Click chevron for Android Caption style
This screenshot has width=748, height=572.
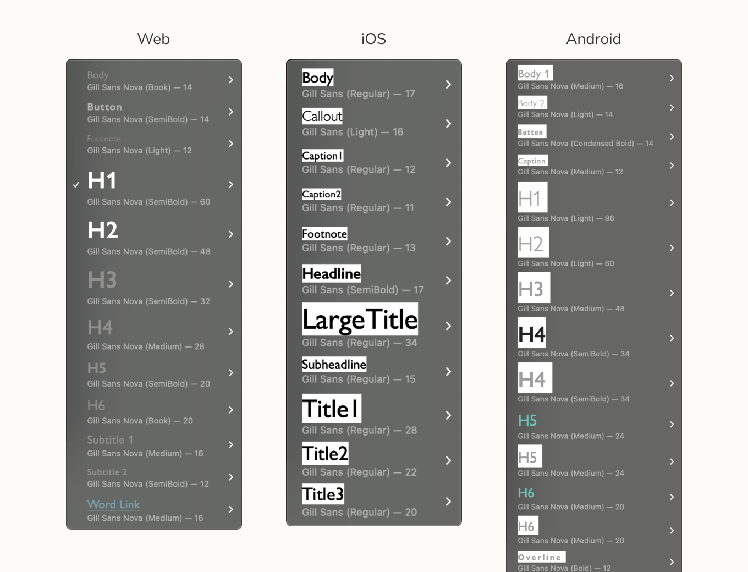672,165
